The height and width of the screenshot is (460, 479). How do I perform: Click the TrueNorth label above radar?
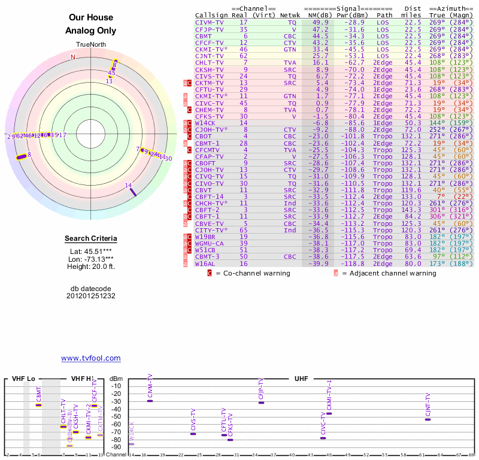91,45
